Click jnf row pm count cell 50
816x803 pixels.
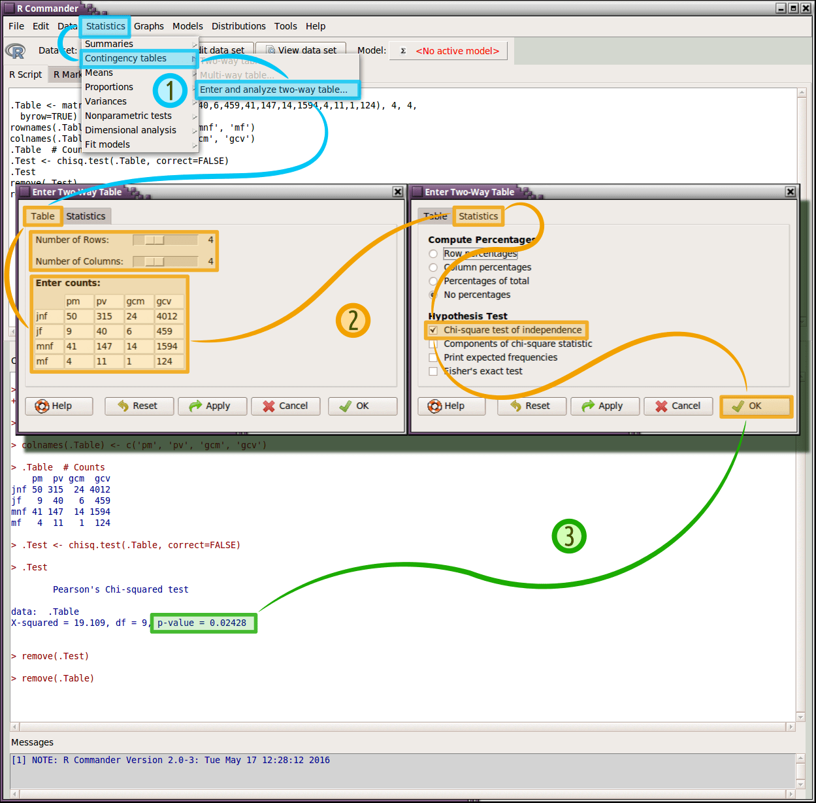click(x=78, y=316)
